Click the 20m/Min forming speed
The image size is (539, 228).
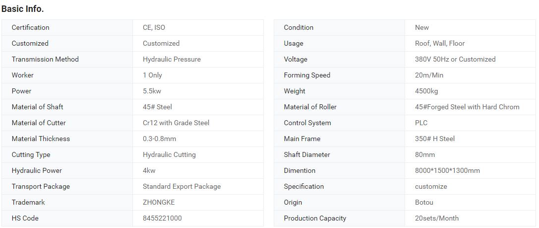[429, 75]
